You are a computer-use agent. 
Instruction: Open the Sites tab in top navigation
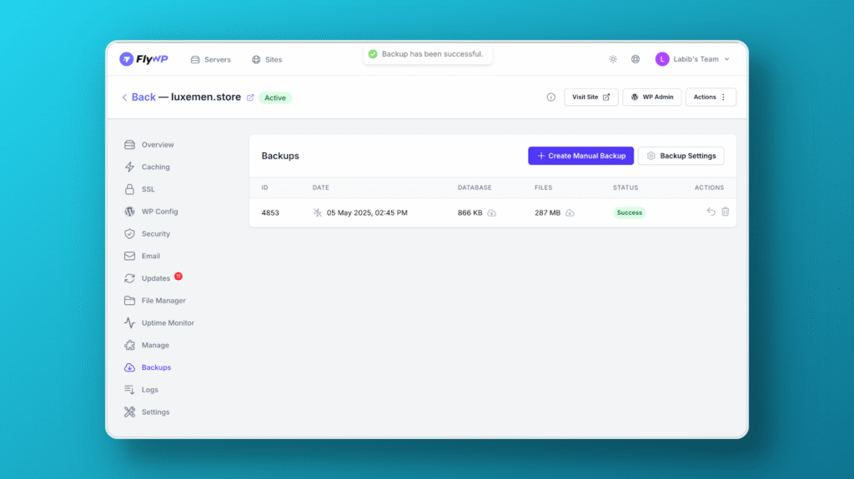[267, 60]
